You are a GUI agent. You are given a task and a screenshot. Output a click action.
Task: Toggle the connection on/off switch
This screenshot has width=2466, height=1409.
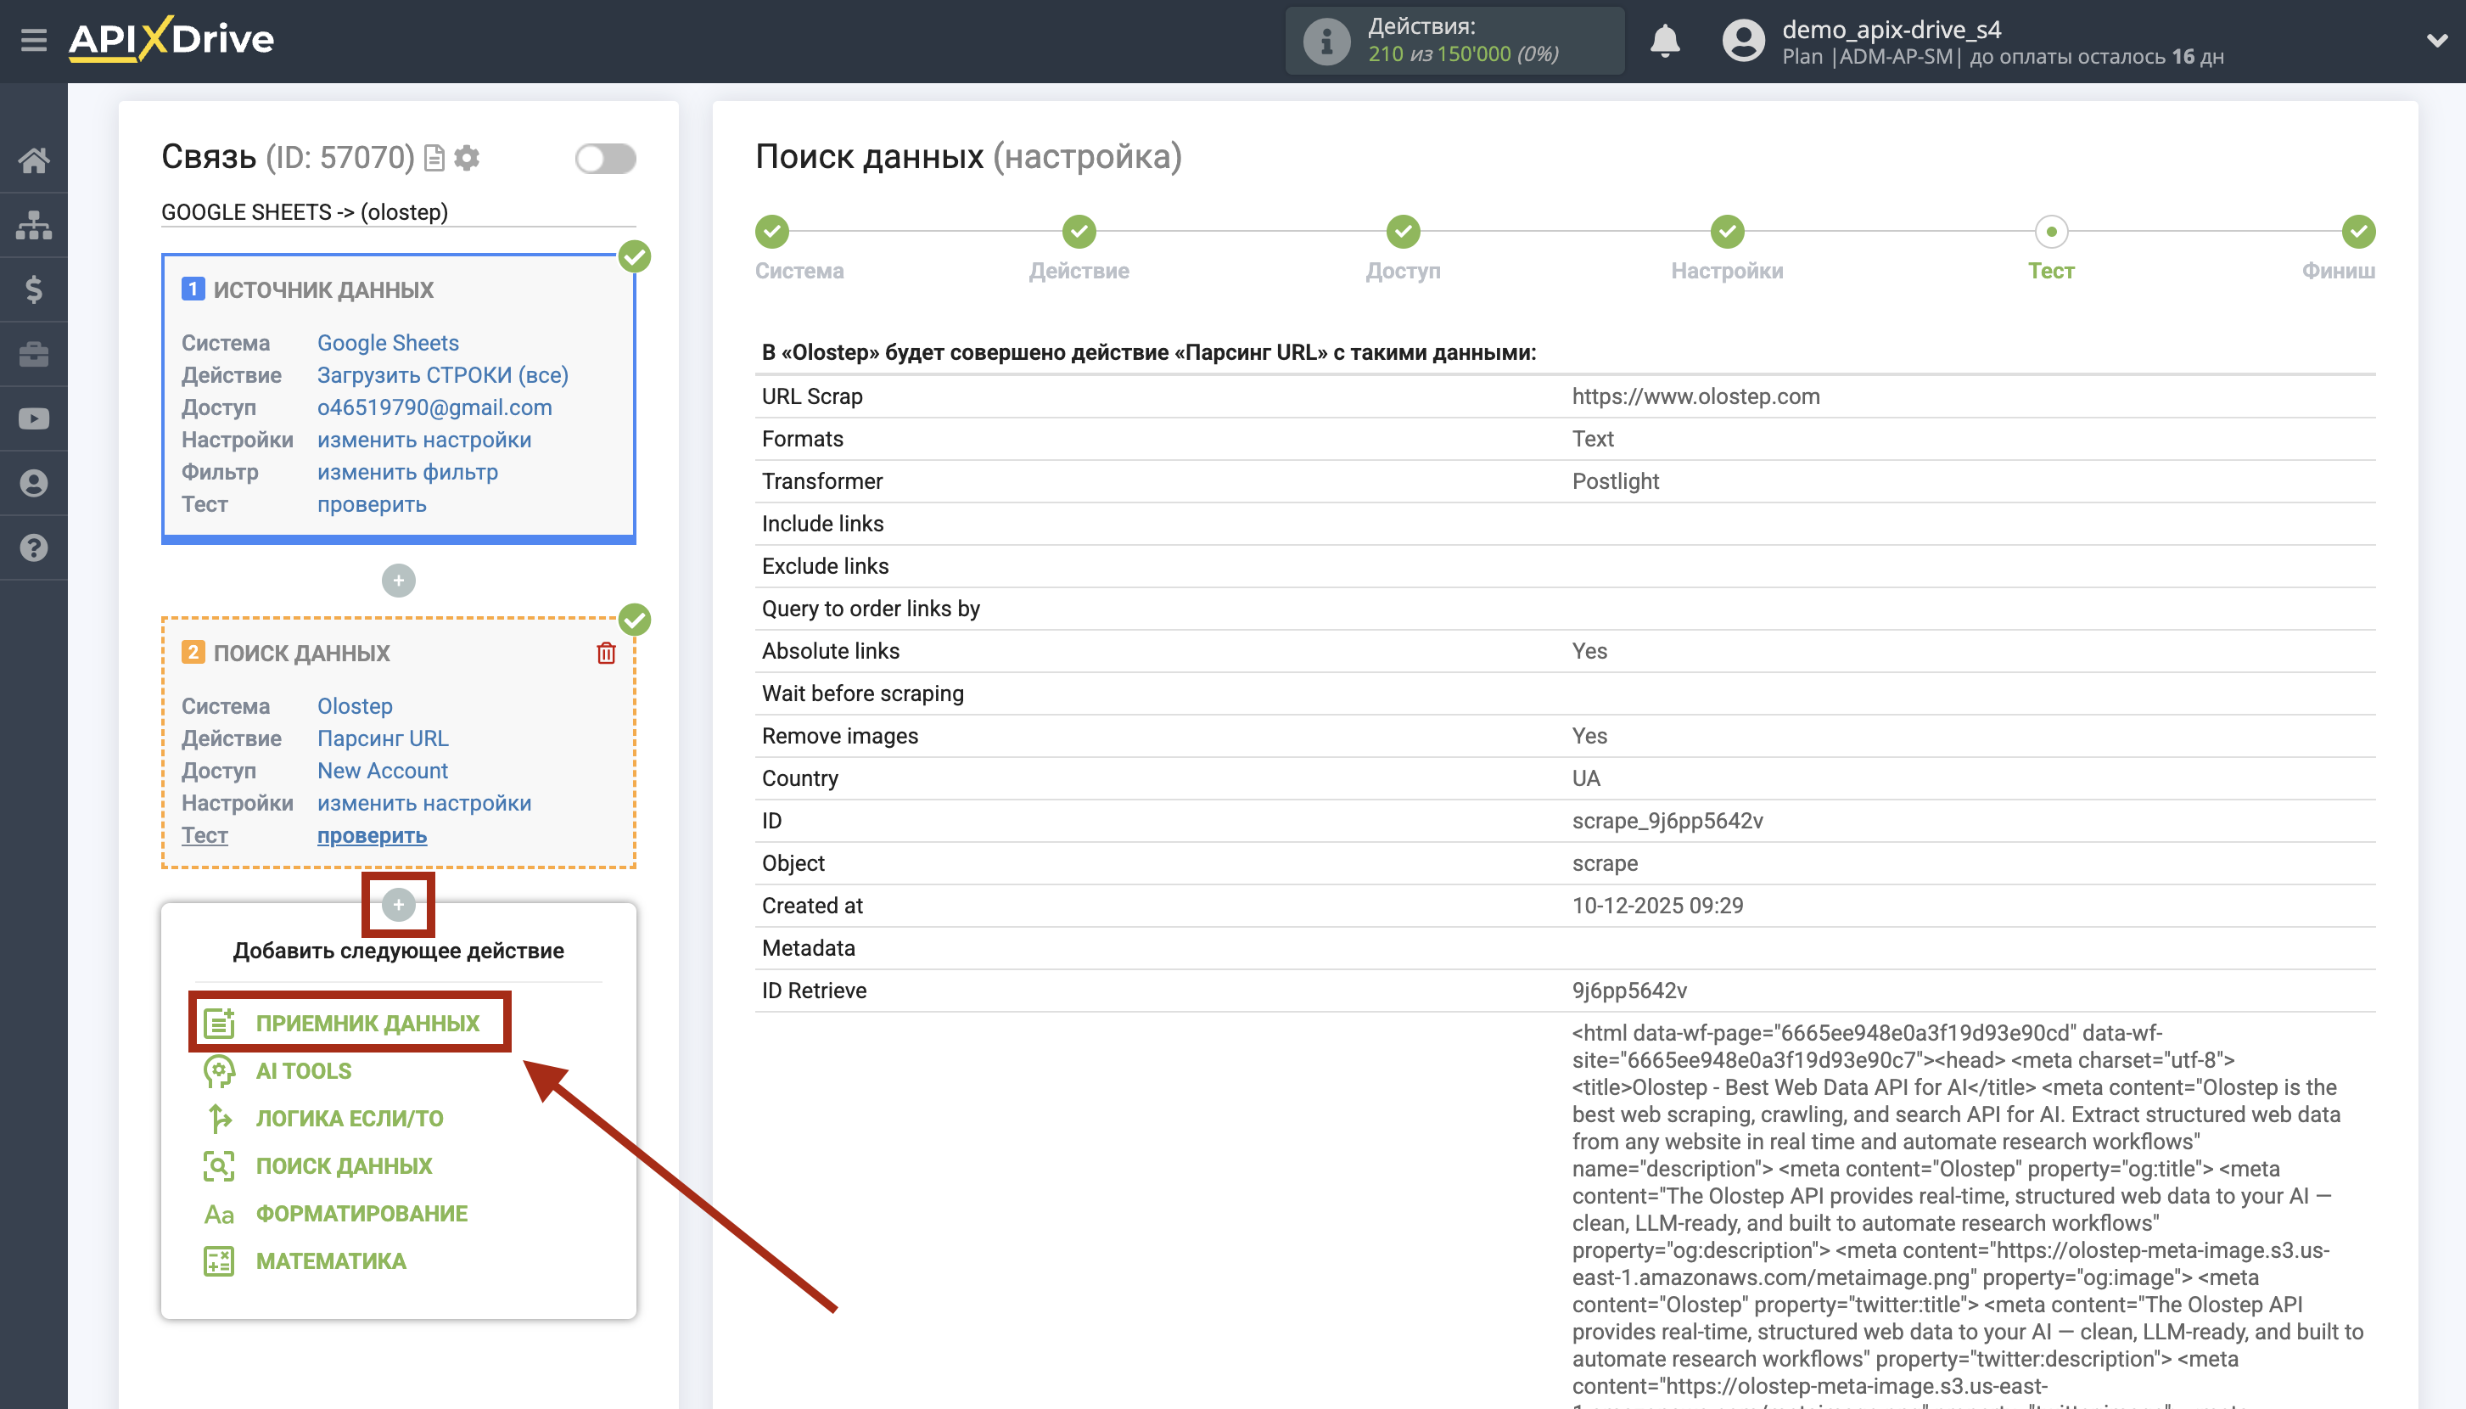tap(607, 158)
